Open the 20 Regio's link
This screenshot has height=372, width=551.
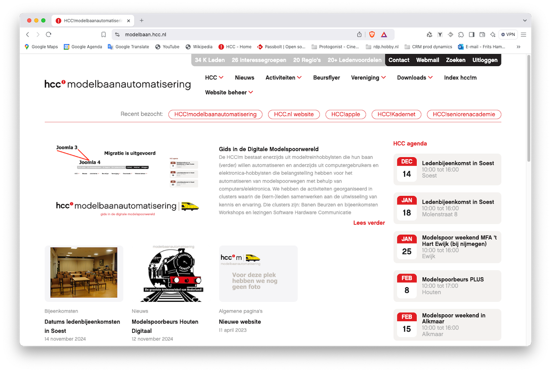pyautogui.click(x=307, y=60)
